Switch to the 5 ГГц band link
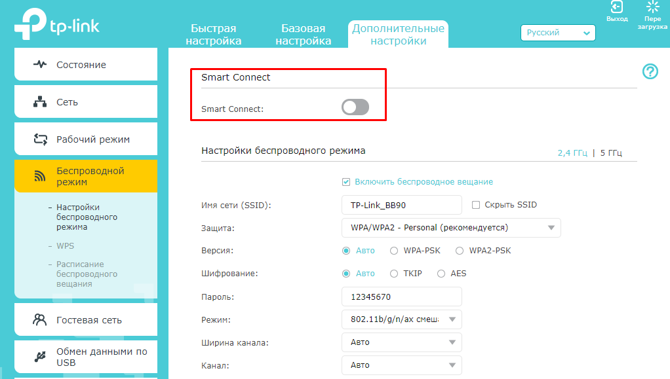 [611, 153]
